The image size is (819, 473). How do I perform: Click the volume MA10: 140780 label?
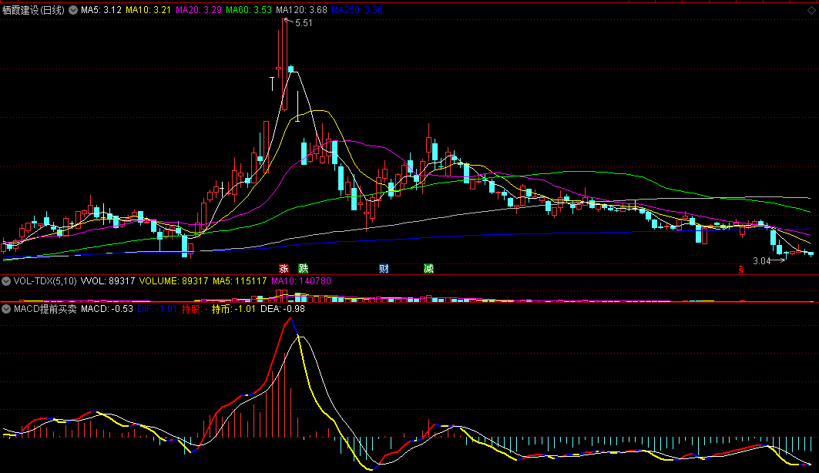tap(301, 281)
